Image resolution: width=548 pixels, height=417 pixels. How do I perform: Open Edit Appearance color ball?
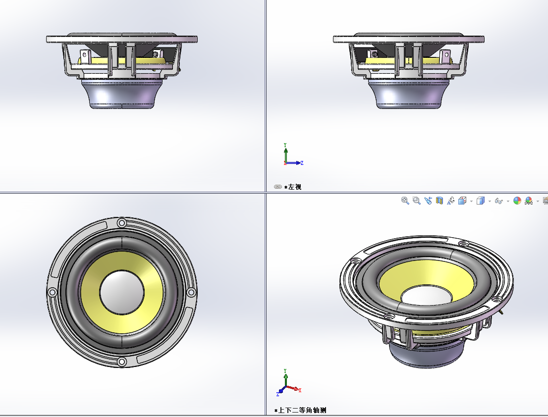[517, 201]
